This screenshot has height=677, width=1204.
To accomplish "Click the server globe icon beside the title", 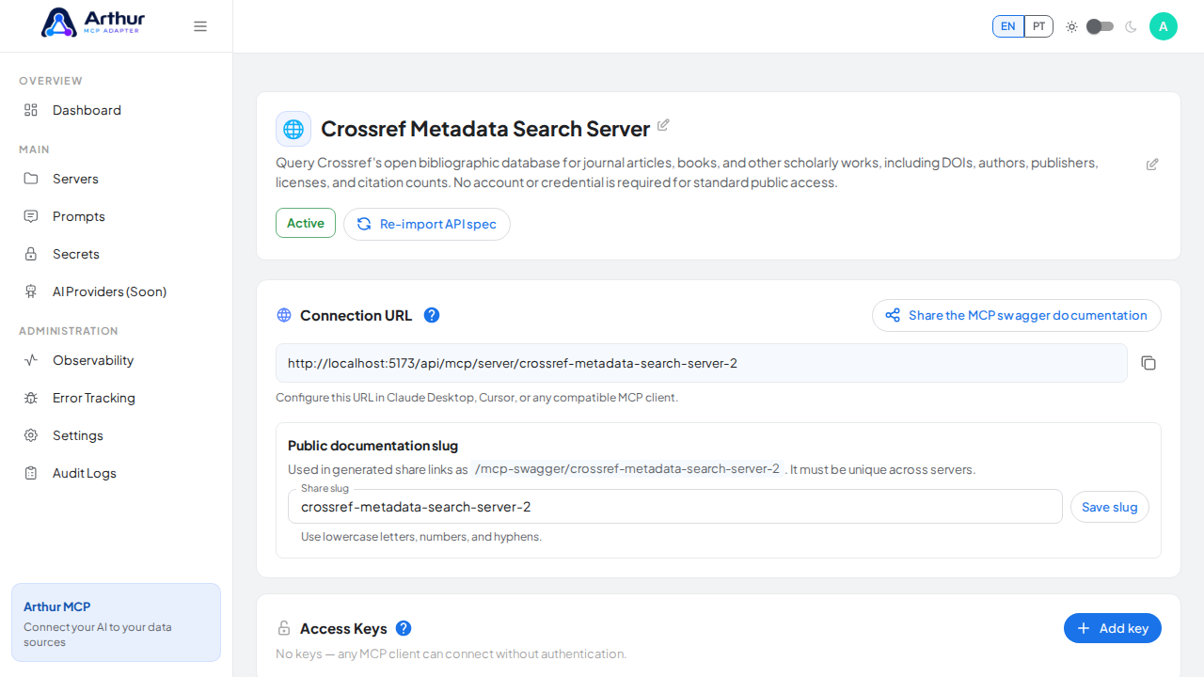I will (293, 129).
